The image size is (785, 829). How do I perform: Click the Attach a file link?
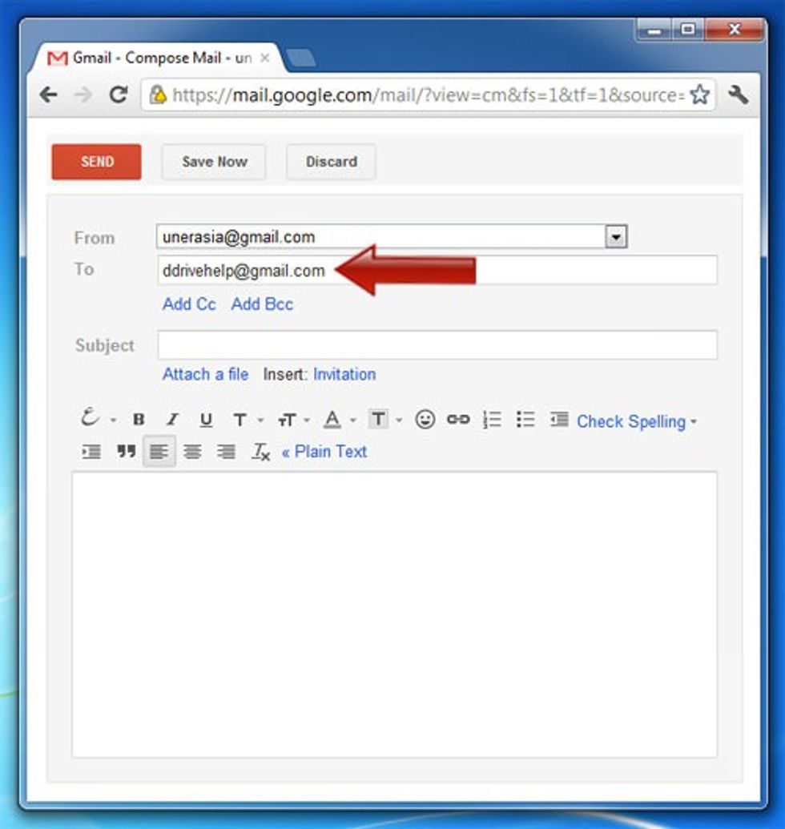coord(205,374)
